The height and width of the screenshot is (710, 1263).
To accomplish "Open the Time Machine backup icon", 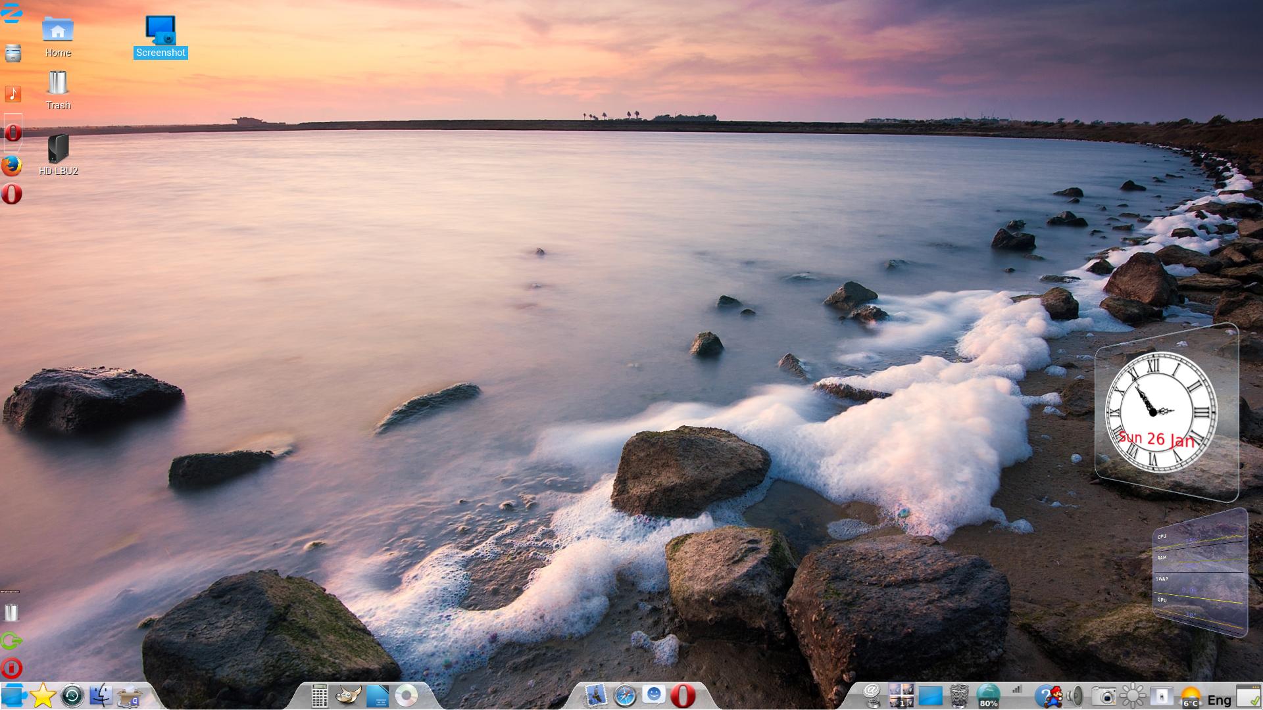I will [x=72, y=696].
